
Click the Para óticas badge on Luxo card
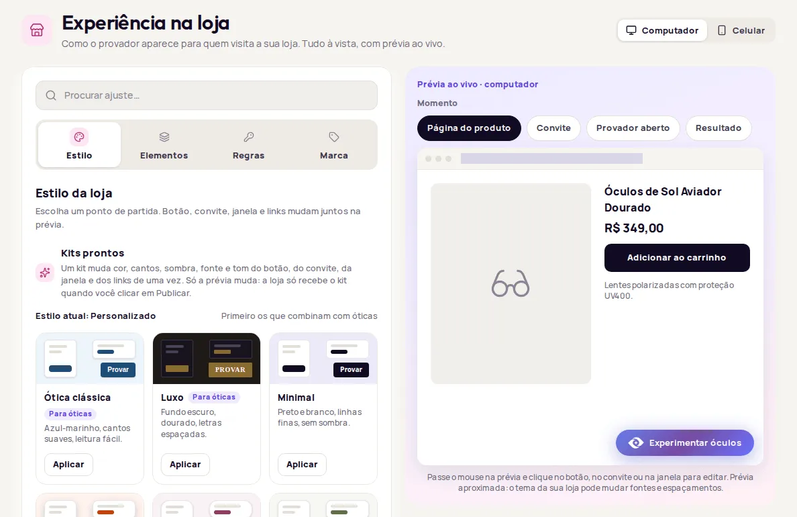(x=214, y=397)
